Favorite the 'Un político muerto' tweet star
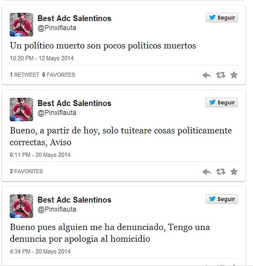Screen dimensions: 253x266 click(x=234, y=75)
